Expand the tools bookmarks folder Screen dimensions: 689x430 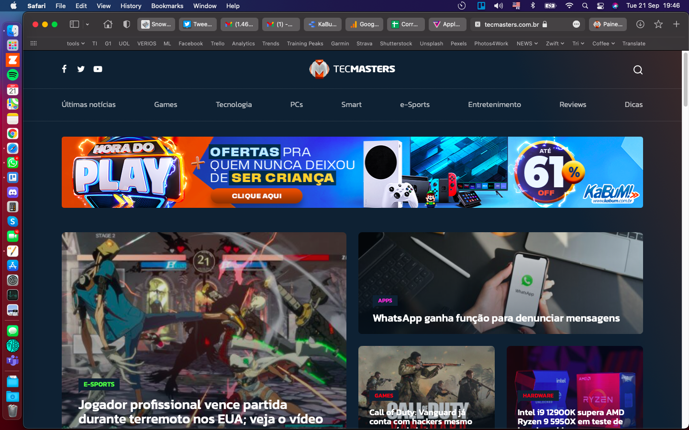point(76,43)
